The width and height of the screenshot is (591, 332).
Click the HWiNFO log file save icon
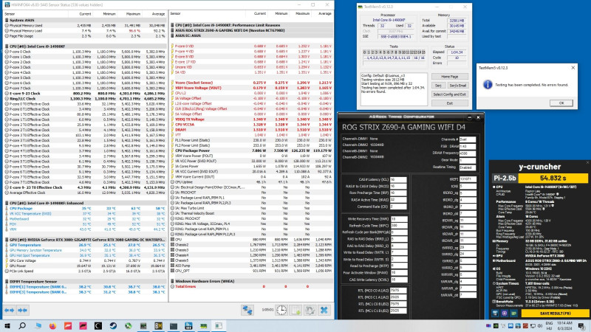[x=296, y=310]
